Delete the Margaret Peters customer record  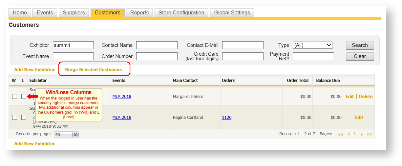coord(366,97)
